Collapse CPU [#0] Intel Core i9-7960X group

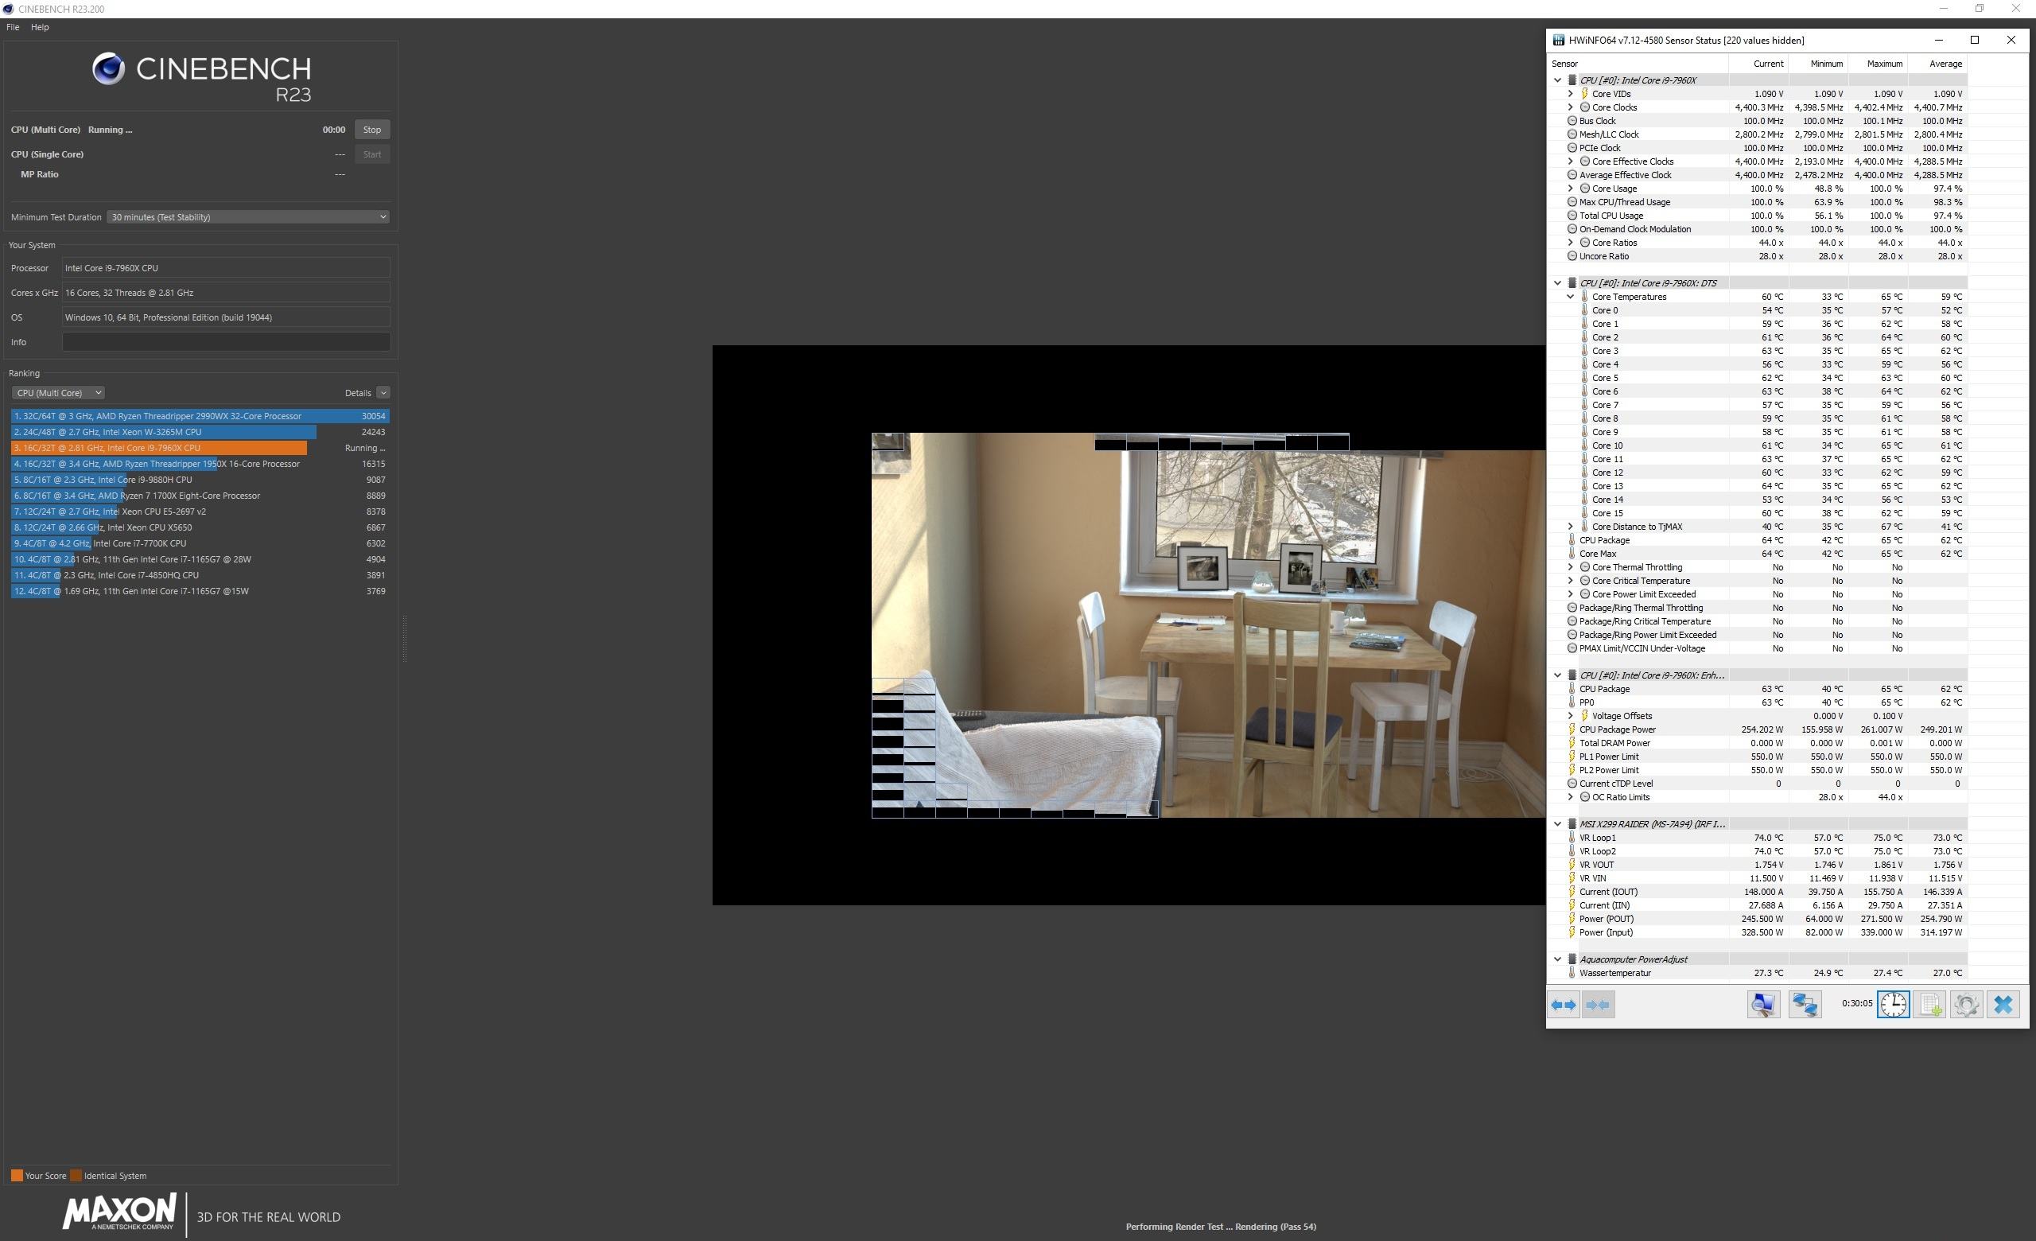point(1557,80)
